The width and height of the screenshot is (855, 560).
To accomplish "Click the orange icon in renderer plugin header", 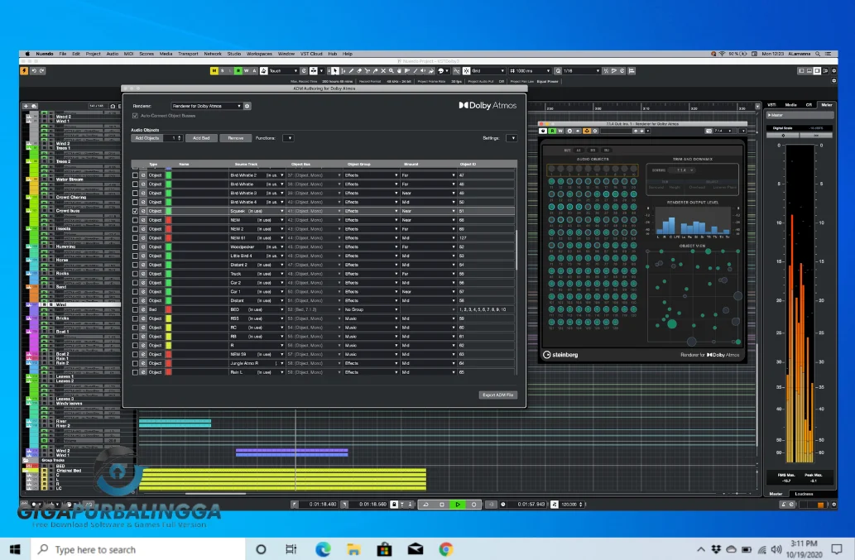I will coord(585,131).
